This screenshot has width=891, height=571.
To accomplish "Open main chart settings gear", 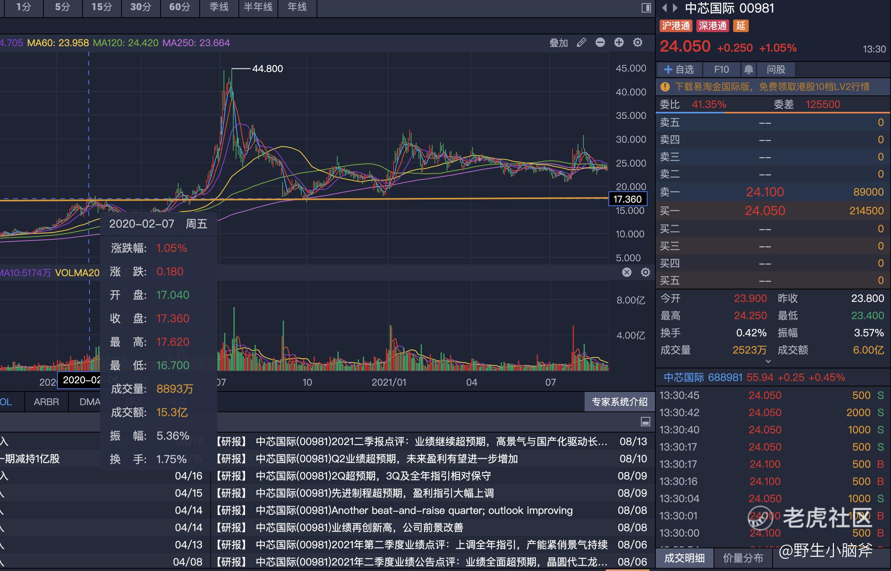I will tap(638, 42).
